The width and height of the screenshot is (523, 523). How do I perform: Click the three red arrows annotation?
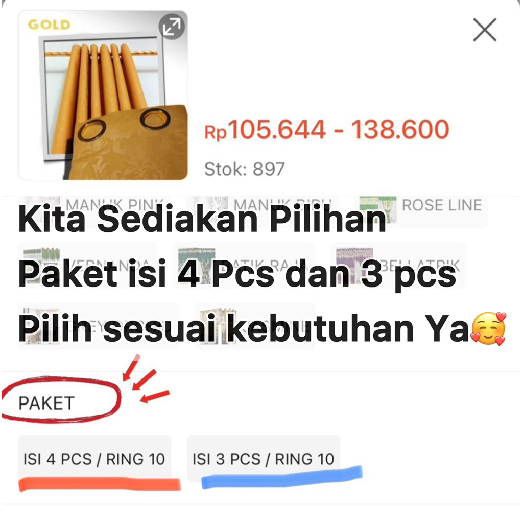pos(146,379)
